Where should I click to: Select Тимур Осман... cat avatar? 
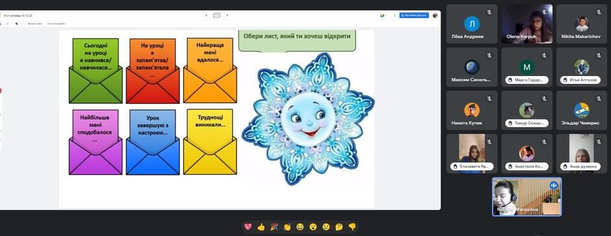[527, 111]
